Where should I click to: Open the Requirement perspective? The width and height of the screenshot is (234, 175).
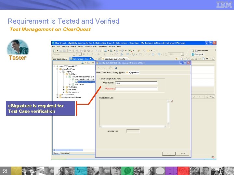tap(202, 51)
